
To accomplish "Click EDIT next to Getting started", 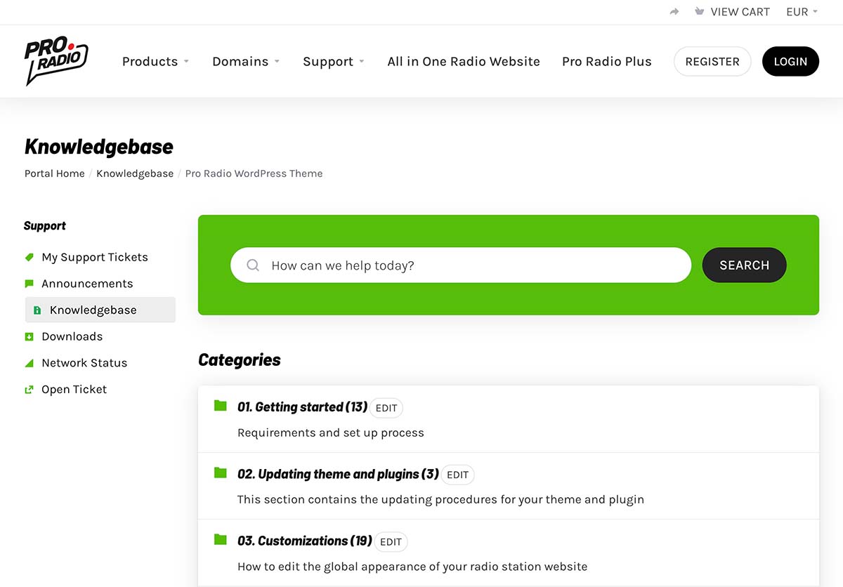I will (386, 408).
